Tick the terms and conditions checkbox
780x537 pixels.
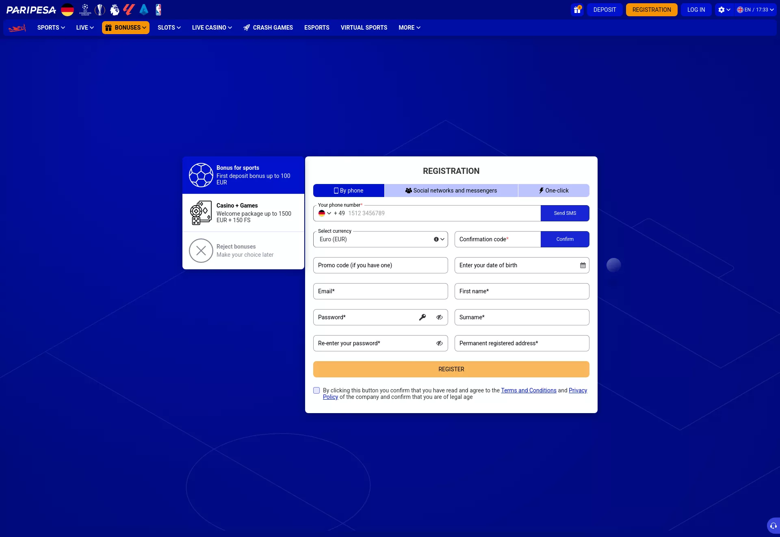tap(316, 390)
